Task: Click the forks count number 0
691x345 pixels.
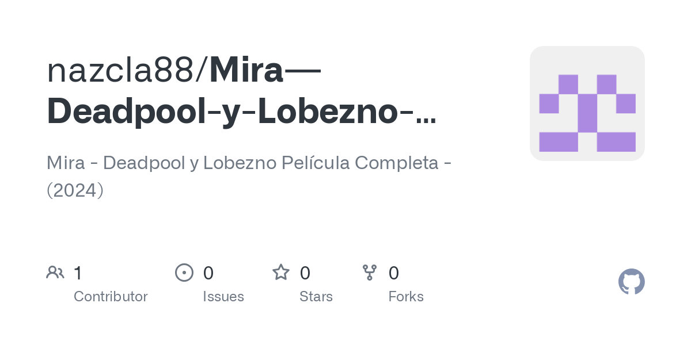Action: tap(394, 273)
